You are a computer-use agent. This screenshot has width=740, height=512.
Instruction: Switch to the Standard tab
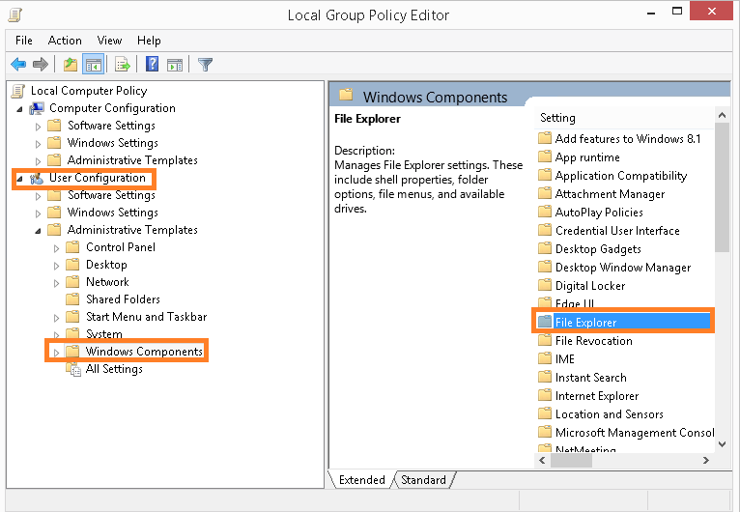pyautogui.click(x=423, y=479)
